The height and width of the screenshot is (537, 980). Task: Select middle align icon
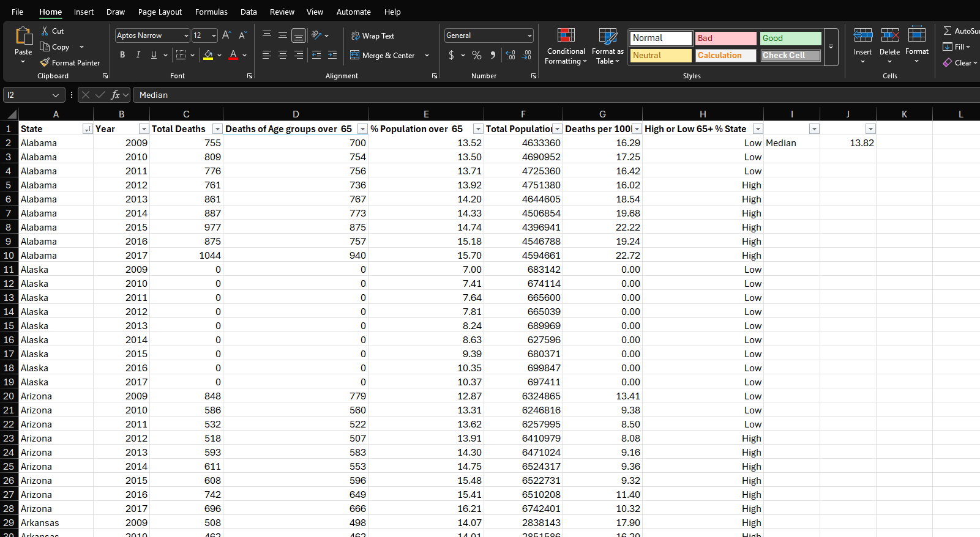point(283,35)
